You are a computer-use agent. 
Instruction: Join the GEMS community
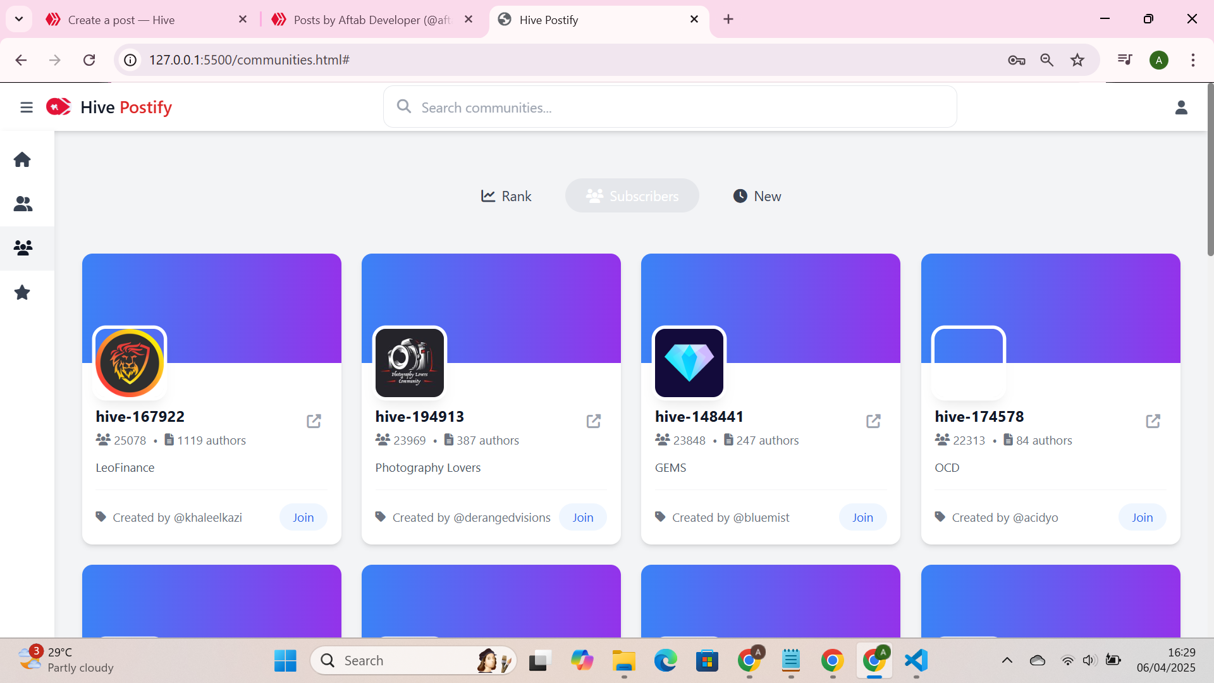pyautogui.click(x=862, y=517)
